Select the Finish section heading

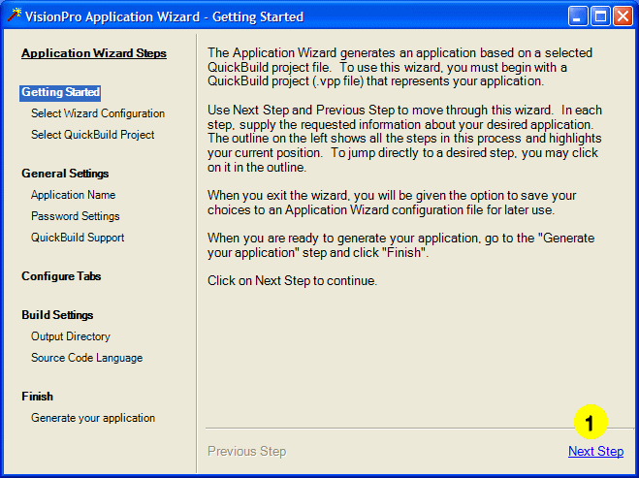pos(37,397)
